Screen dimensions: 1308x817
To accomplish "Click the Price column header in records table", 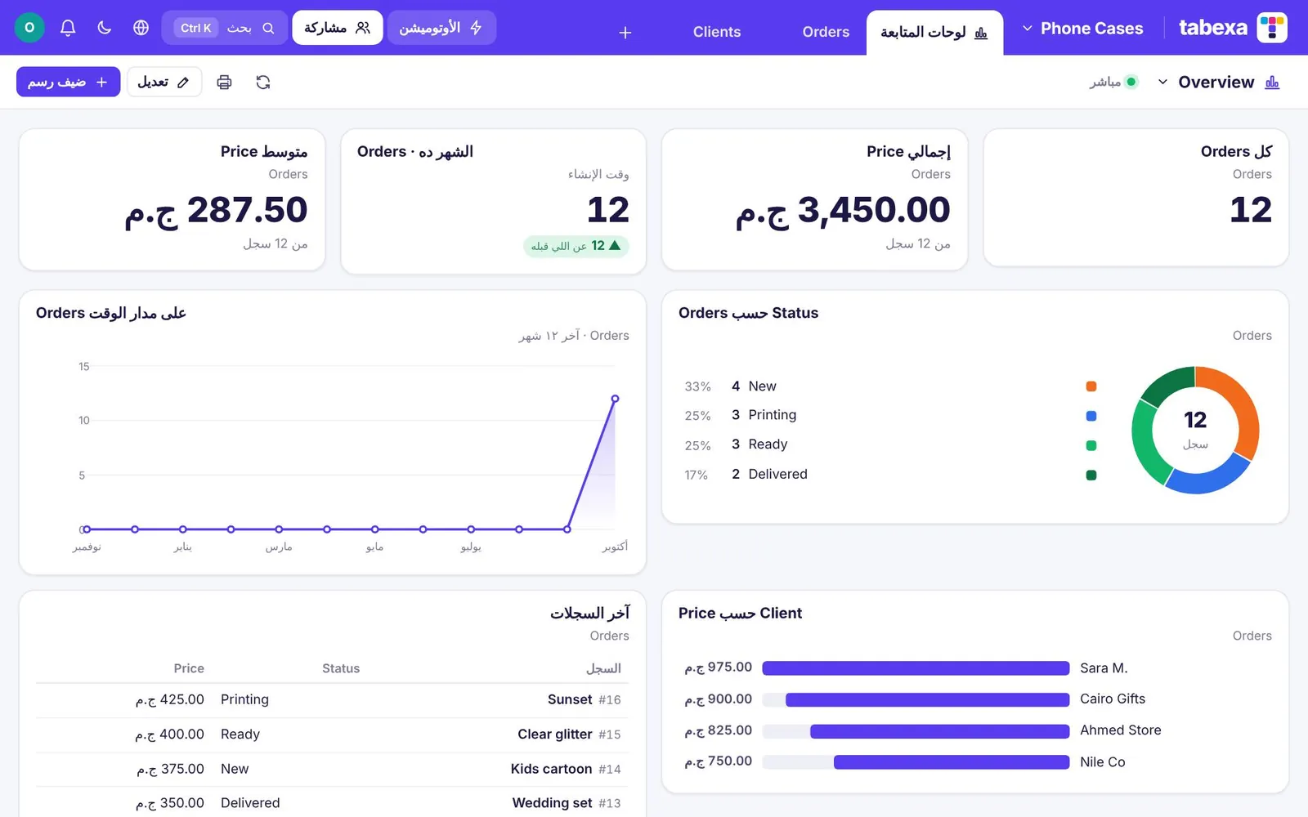I will 189,668.
